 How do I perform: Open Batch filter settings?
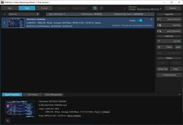tap(178, 47)
